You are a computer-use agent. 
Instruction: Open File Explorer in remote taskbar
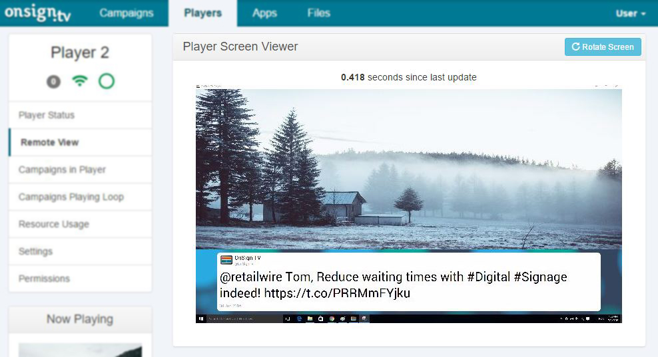pos(310,319)
